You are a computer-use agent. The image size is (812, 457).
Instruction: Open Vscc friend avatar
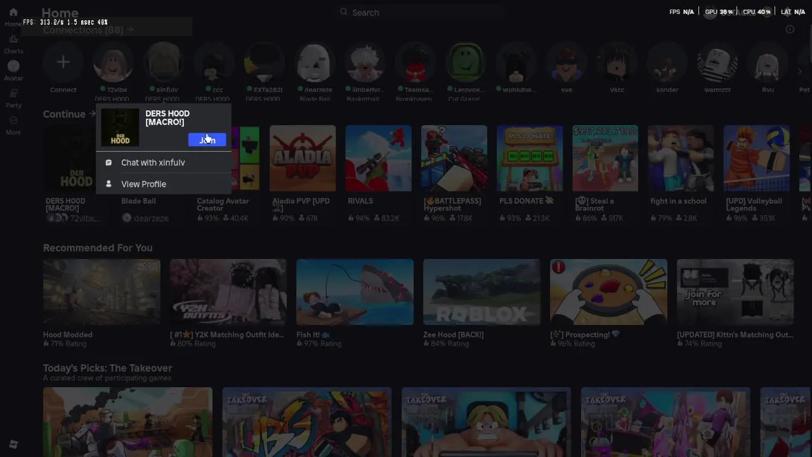point(617,62)
